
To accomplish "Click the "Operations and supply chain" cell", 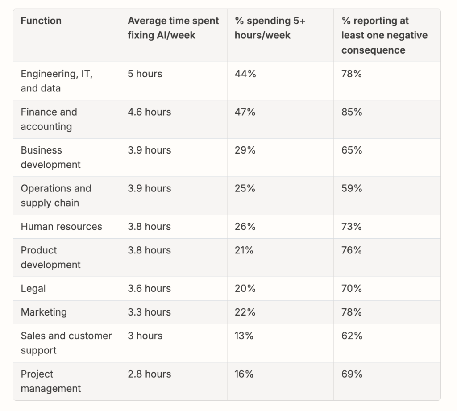I will point(56,195).
